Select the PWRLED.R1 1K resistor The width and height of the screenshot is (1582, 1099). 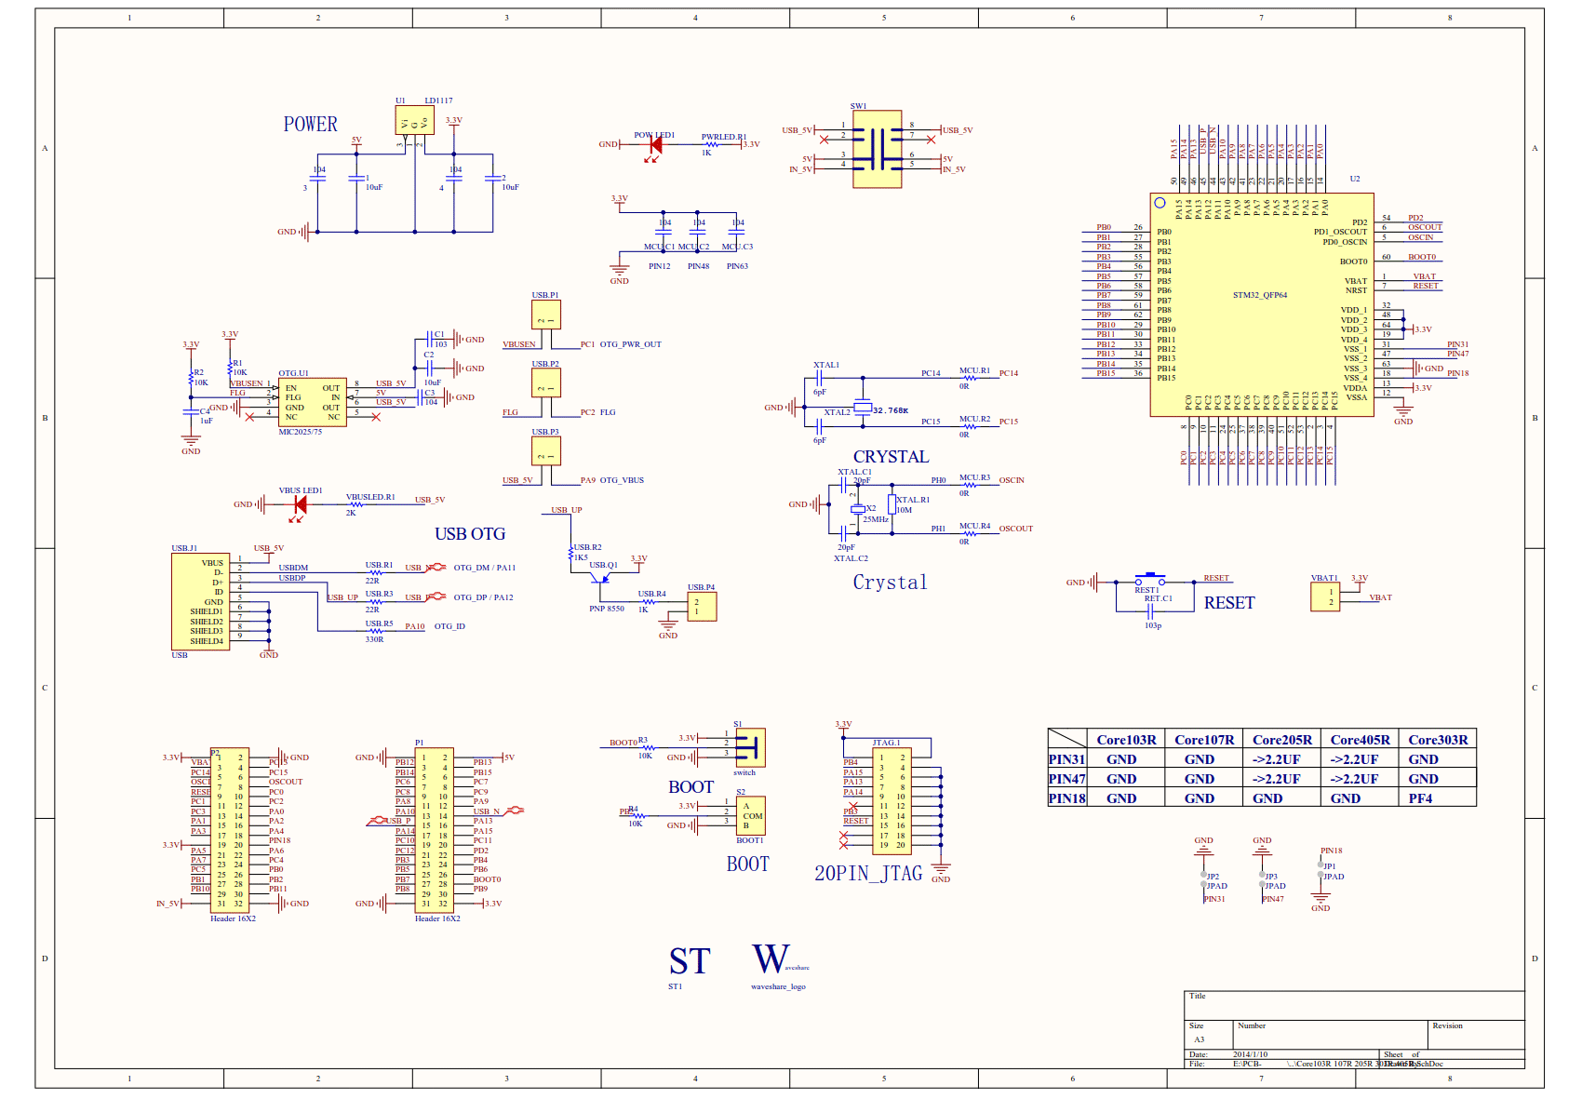pos(713,144)
